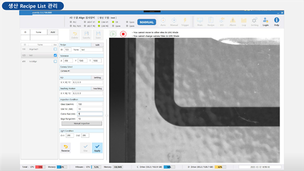Image resolution: width=304 pixels, height=171 pixels.
Task: Click the Teaching button
Action: coord(97,88)
